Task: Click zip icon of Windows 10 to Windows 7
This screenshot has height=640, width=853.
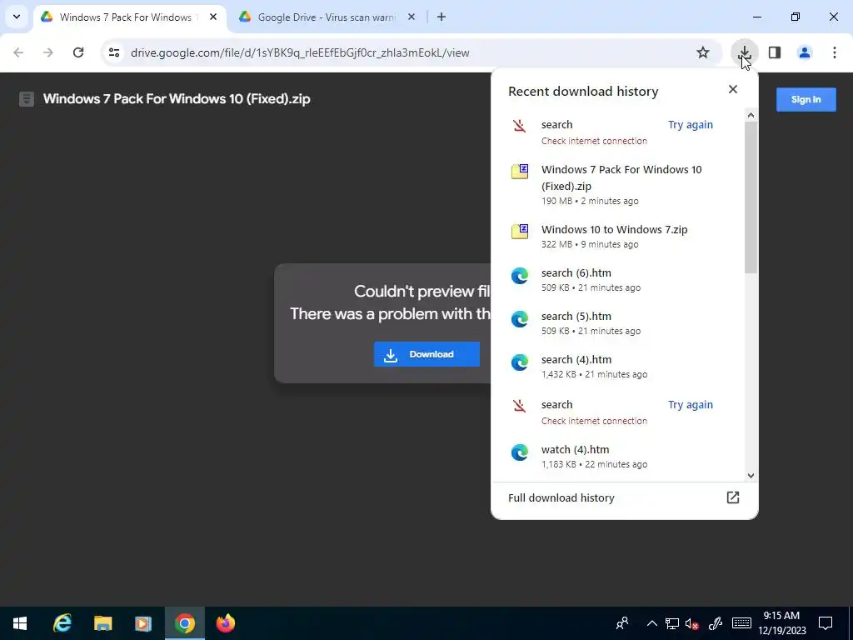Action: (x=520, y=232)
